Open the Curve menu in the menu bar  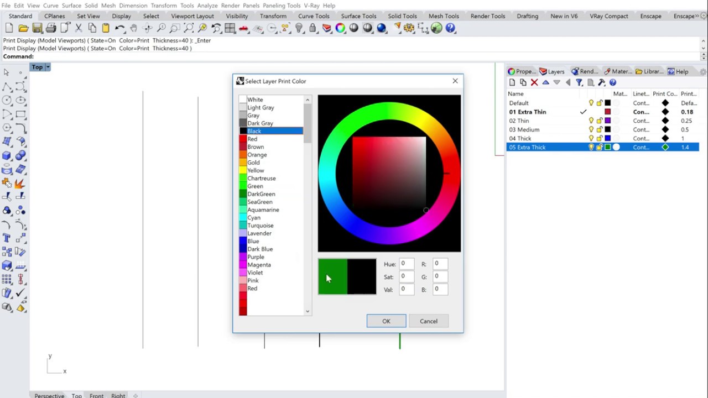(50, 6)
